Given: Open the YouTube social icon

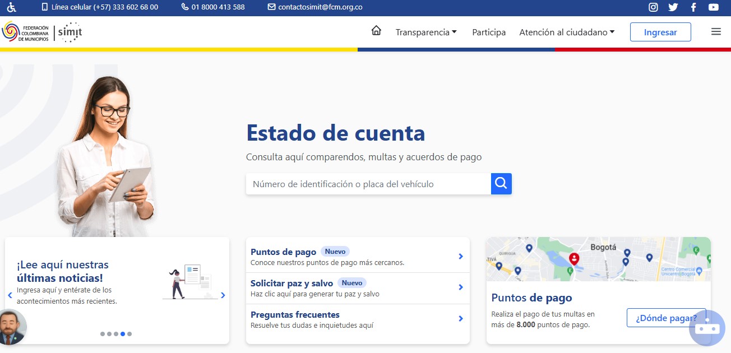Looking at the screenshot, I should (x=713, y=7).
